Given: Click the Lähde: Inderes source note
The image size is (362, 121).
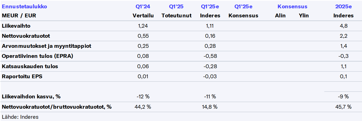Looking at the screenshot, I should point(20,117).
